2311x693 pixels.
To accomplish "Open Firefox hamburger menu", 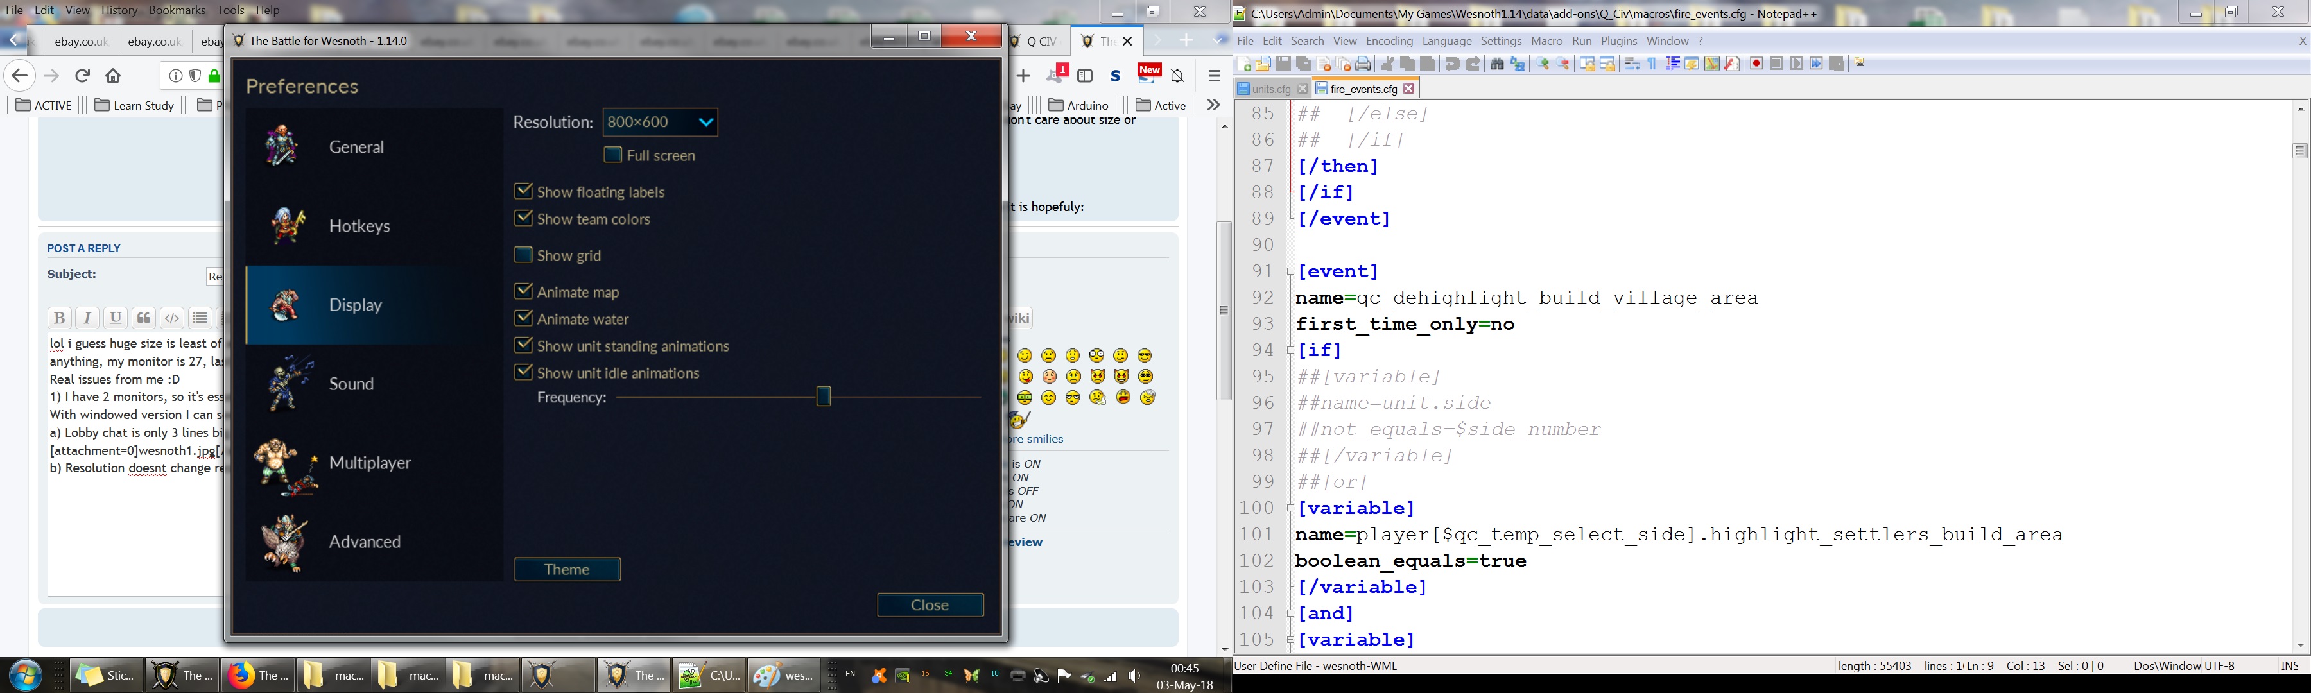I will point(1214,76).
